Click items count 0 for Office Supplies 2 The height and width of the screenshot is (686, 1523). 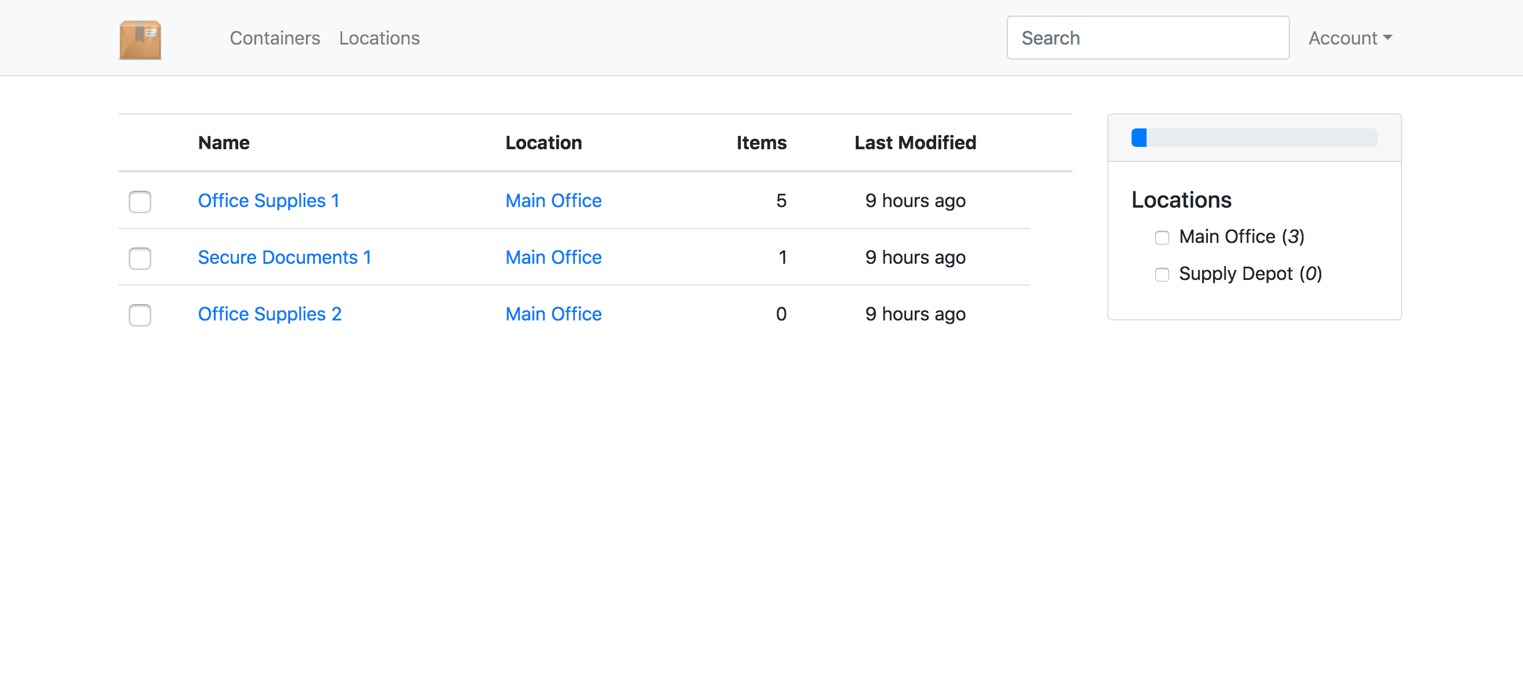781,314
